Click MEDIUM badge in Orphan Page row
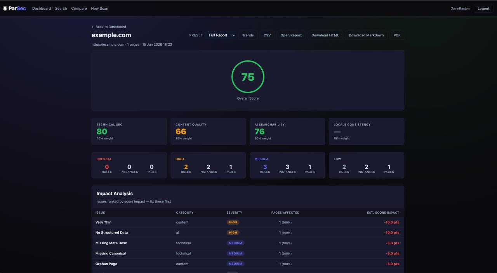This screenshot has width=497, height=273. [235, 264]
